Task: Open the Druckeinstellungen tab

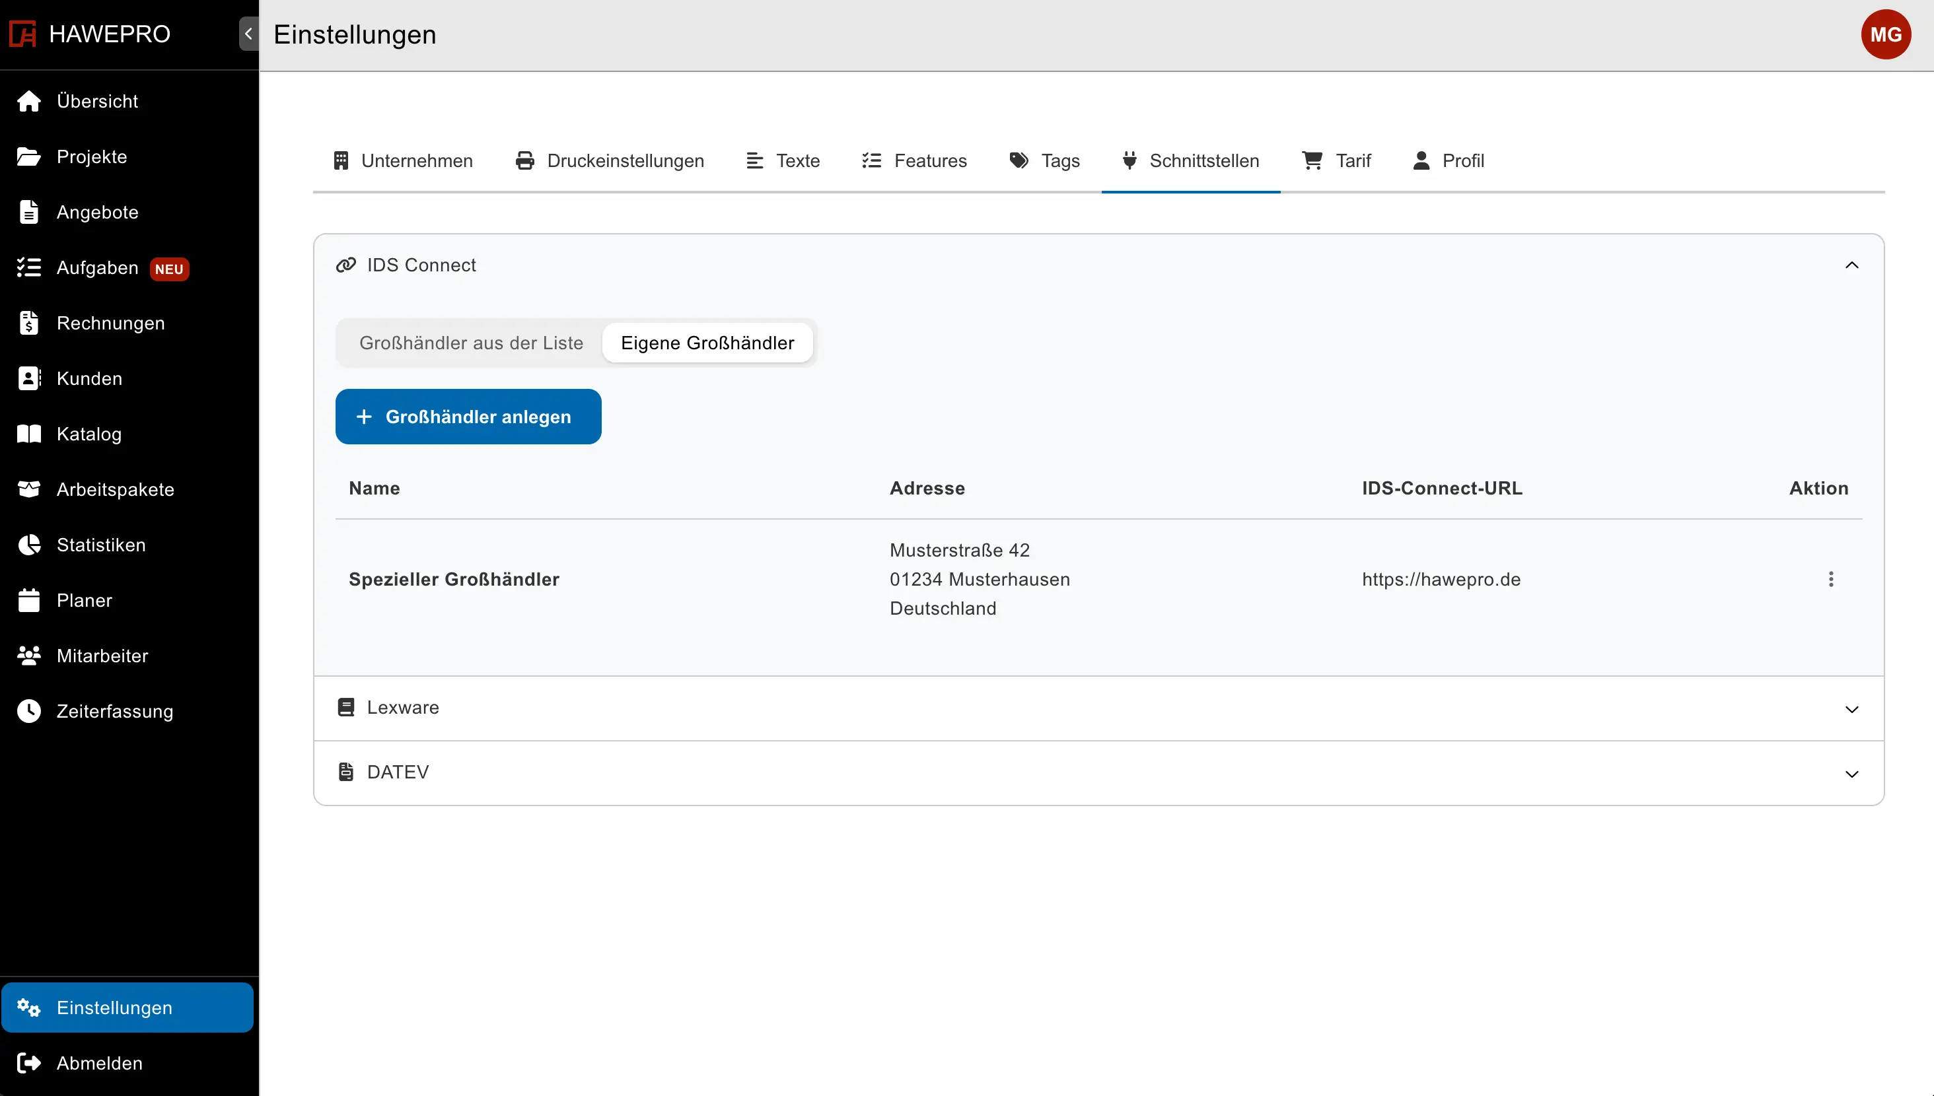Action: tap(609, 161)
